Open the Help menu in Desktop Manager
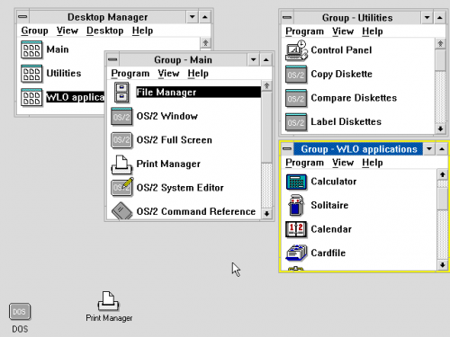This screenshot has width=450, height=337. pos(142,31)
